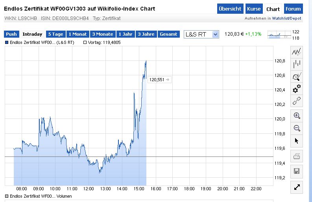Open the Kurse tab

coord(254,9)
